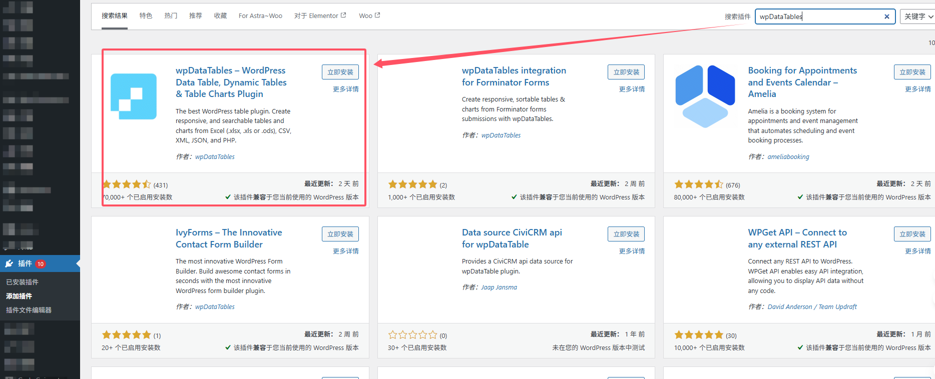This screenshot has height=379, width=935.
Task: Open the 对于 Elementor external tab
Action: (320, 16)
